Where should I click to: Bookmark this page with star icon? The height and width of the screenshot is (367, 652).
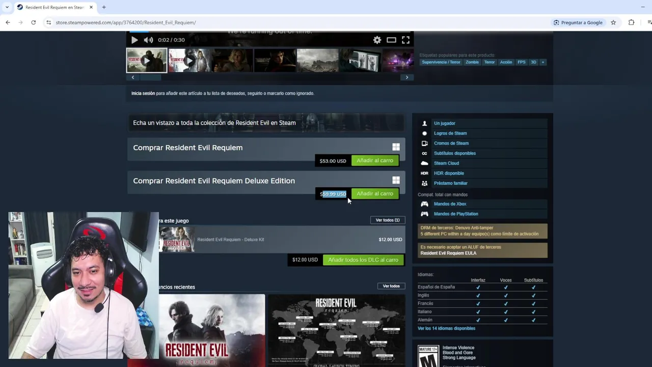[x=613, y=22]
